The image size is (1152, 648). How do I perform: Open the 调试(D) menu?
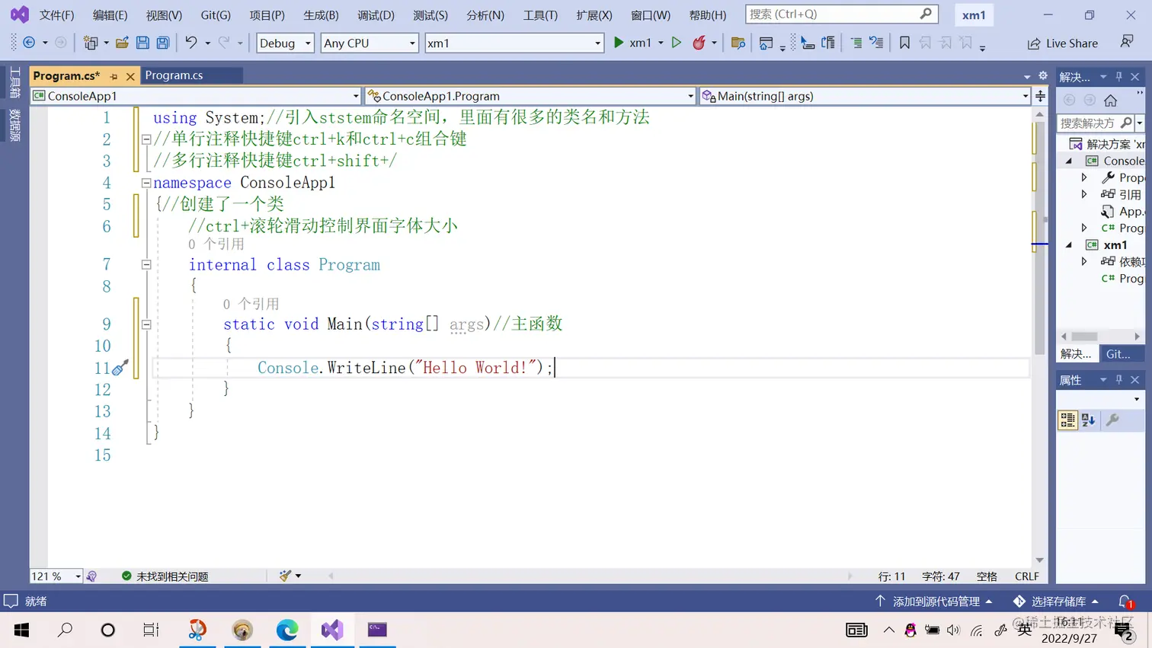(376, 15)
